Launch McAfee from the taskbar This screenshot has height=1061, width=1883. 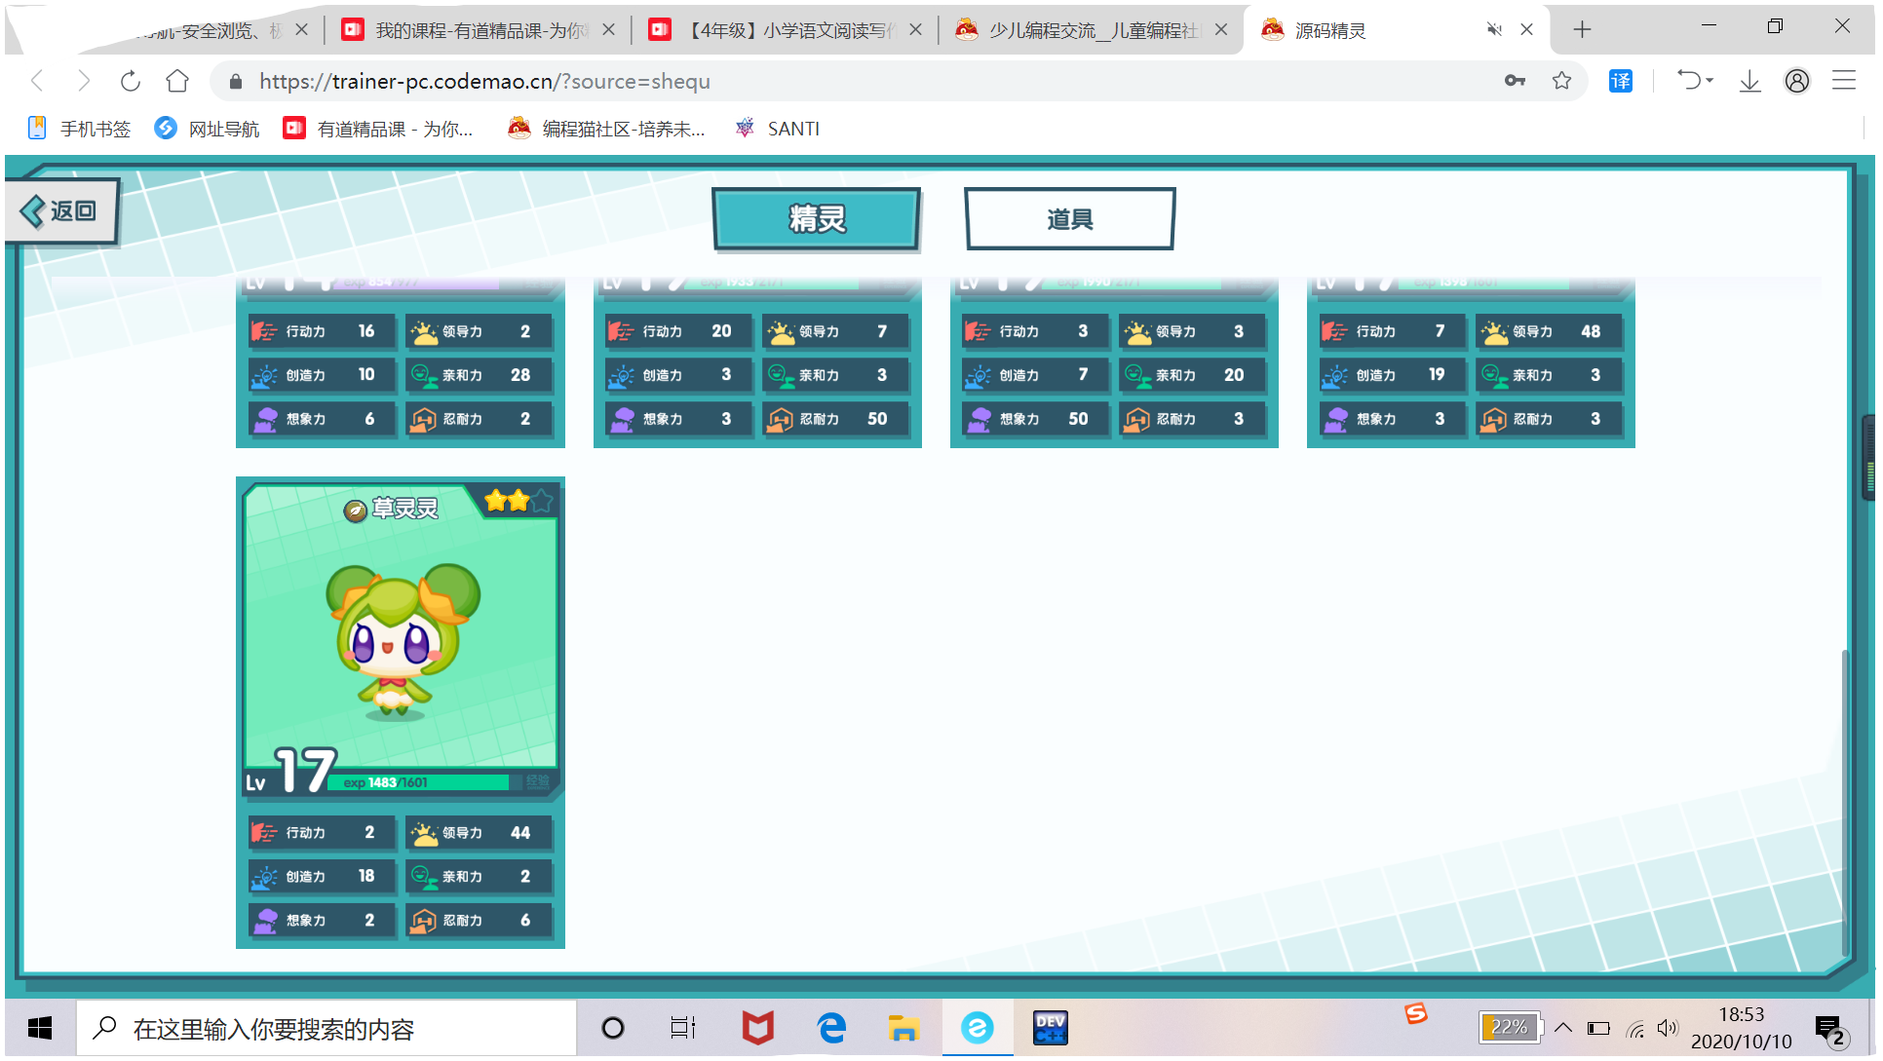[757, 1028]
